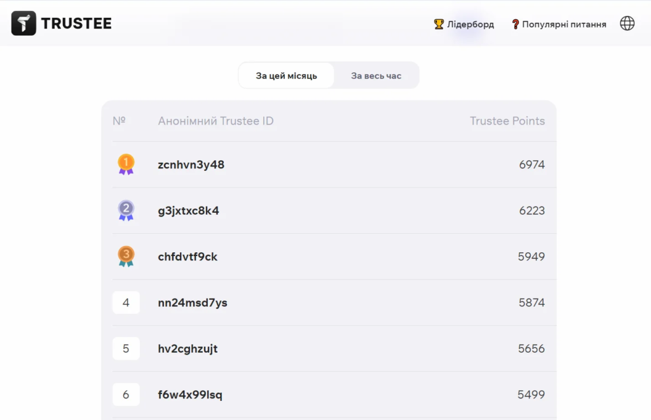The height and width of the screenshot is (420, 651).
Task: Click the rank 6 number badge
Action: (x=126, y=395)
